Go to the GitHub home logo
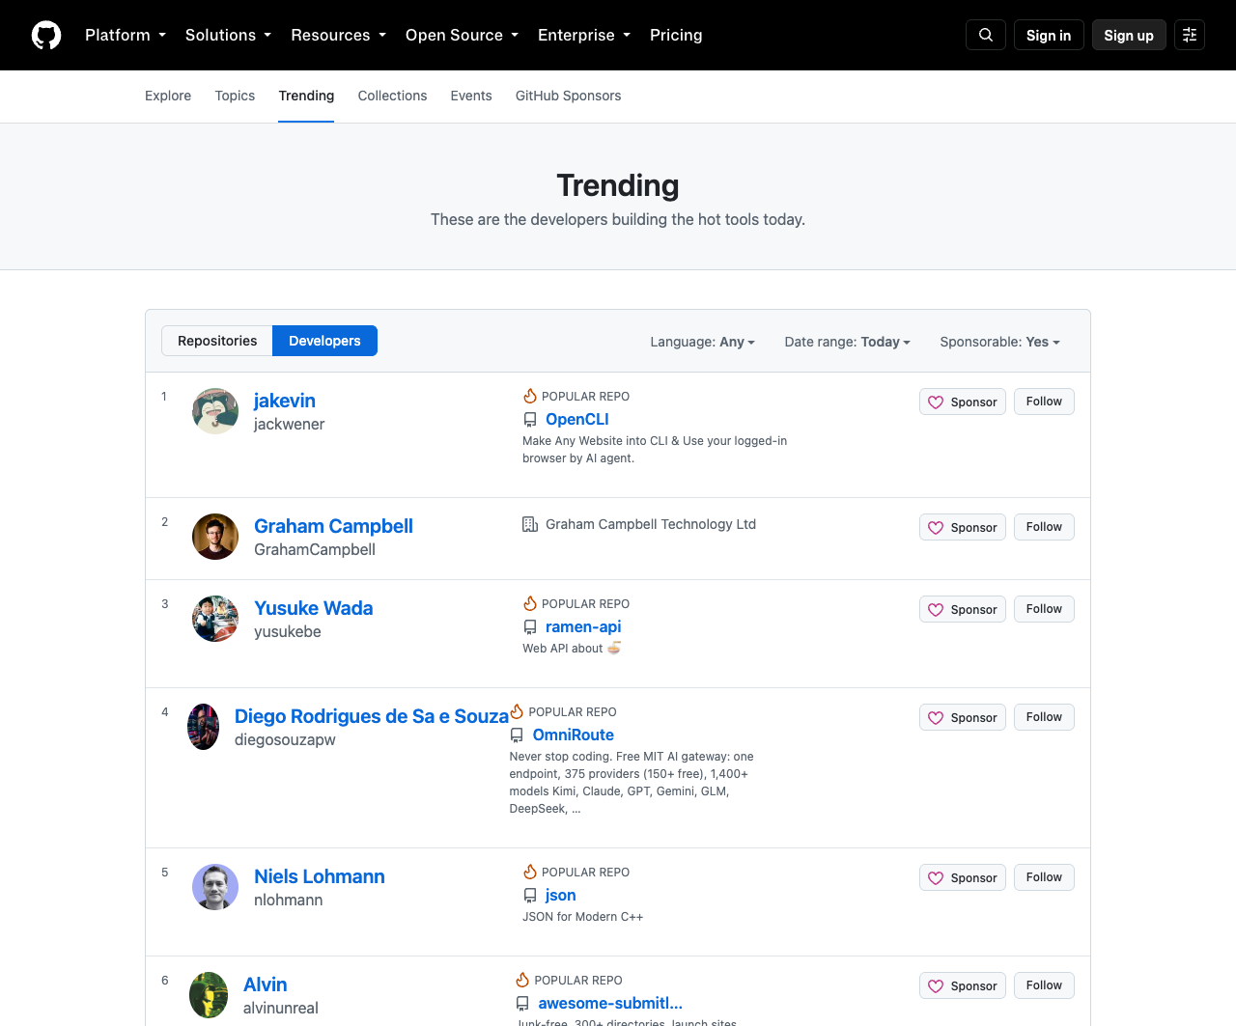The image size is (1236, 1026). (46, 35)
